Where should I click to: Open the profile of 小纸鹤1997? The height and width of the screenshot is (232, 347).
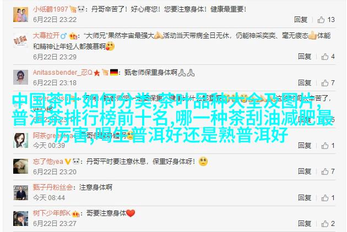tap(51, 9)
